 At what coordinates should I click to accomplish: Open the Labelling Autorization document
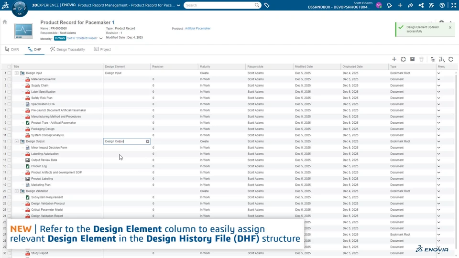tap(45, 154)
